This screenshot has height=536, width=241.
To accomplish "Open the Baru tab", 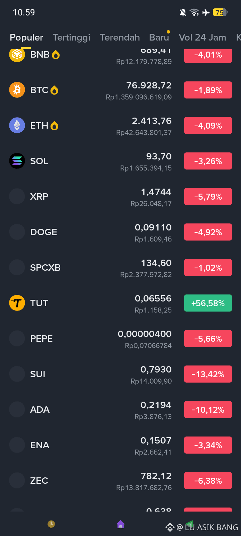I will point(159,38).
